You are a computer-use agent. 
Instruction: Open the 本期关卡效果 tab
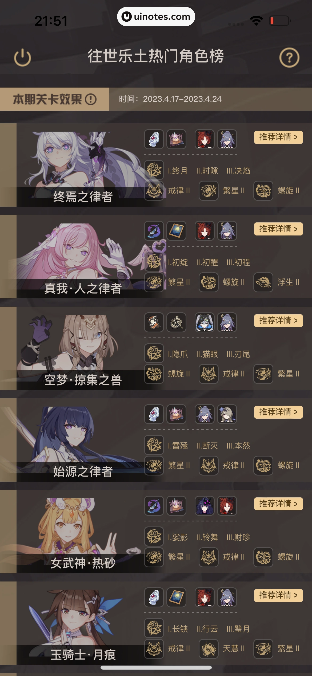pos(54,99)
